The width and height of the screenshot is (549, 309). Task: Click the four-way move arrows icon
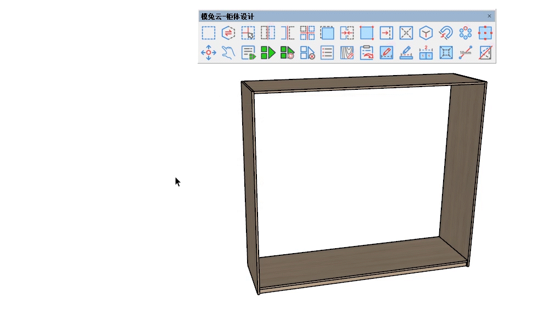[x=209, y=53]
